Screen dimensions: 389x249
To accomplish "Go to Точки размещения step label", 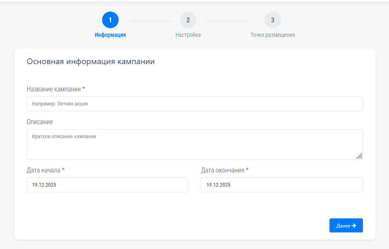I will point(272,35).
